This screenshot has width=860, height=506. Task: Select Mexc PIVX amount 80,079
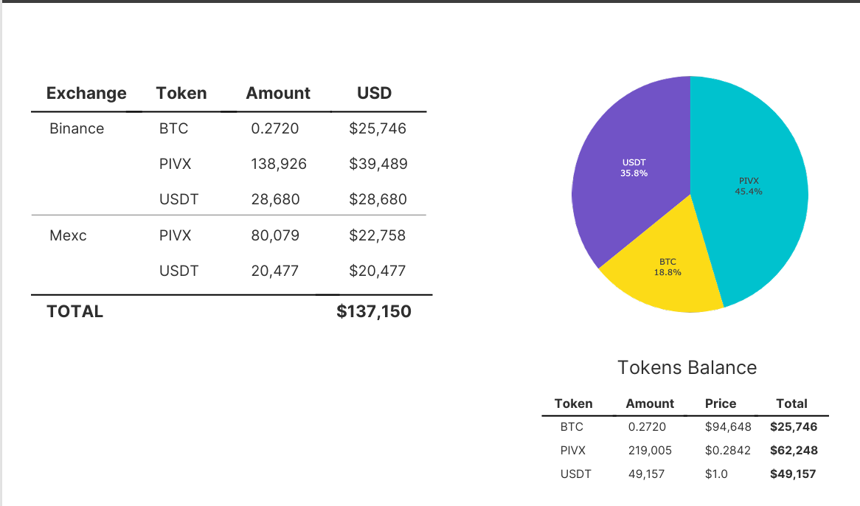275,235
